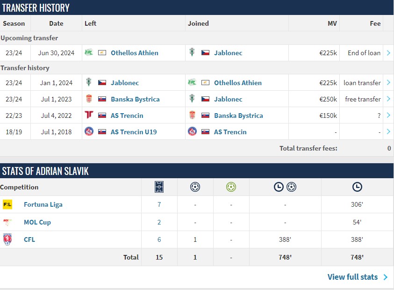394x290 pixels.
Task: Click the AS Trencin U19 crest icon
Action: [89, 131]
